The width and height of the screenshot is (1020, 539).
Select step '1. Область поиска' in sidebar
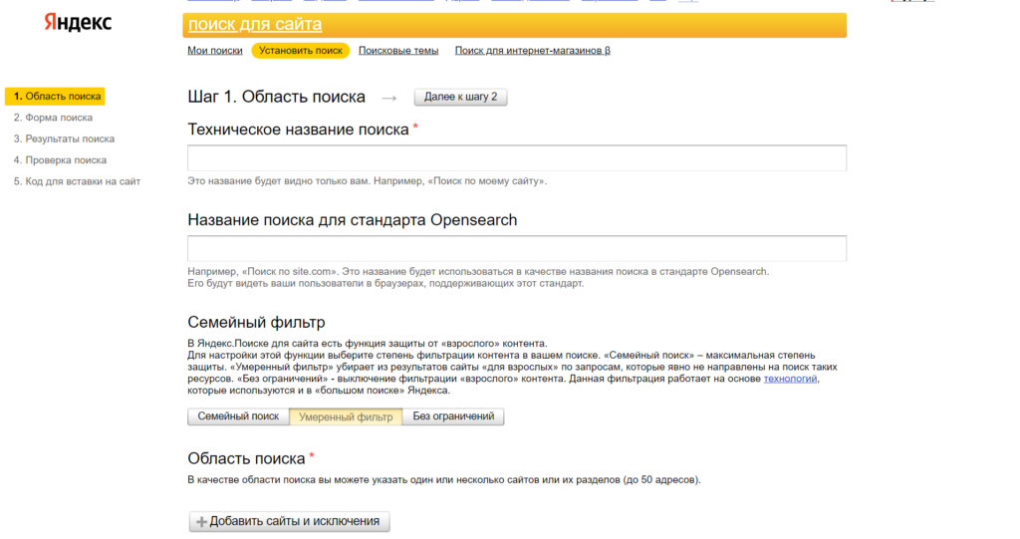[x=56, y=97]
